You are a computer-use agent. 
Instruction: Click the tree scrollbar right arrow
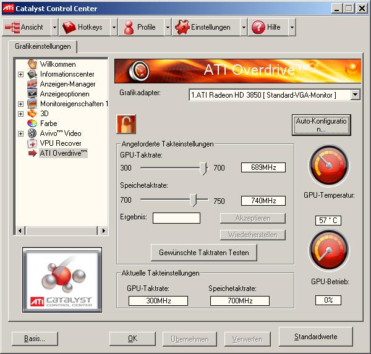[103, 230]
